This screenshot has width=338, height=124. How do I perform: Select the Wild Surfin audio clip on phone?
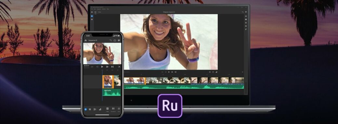111,92
